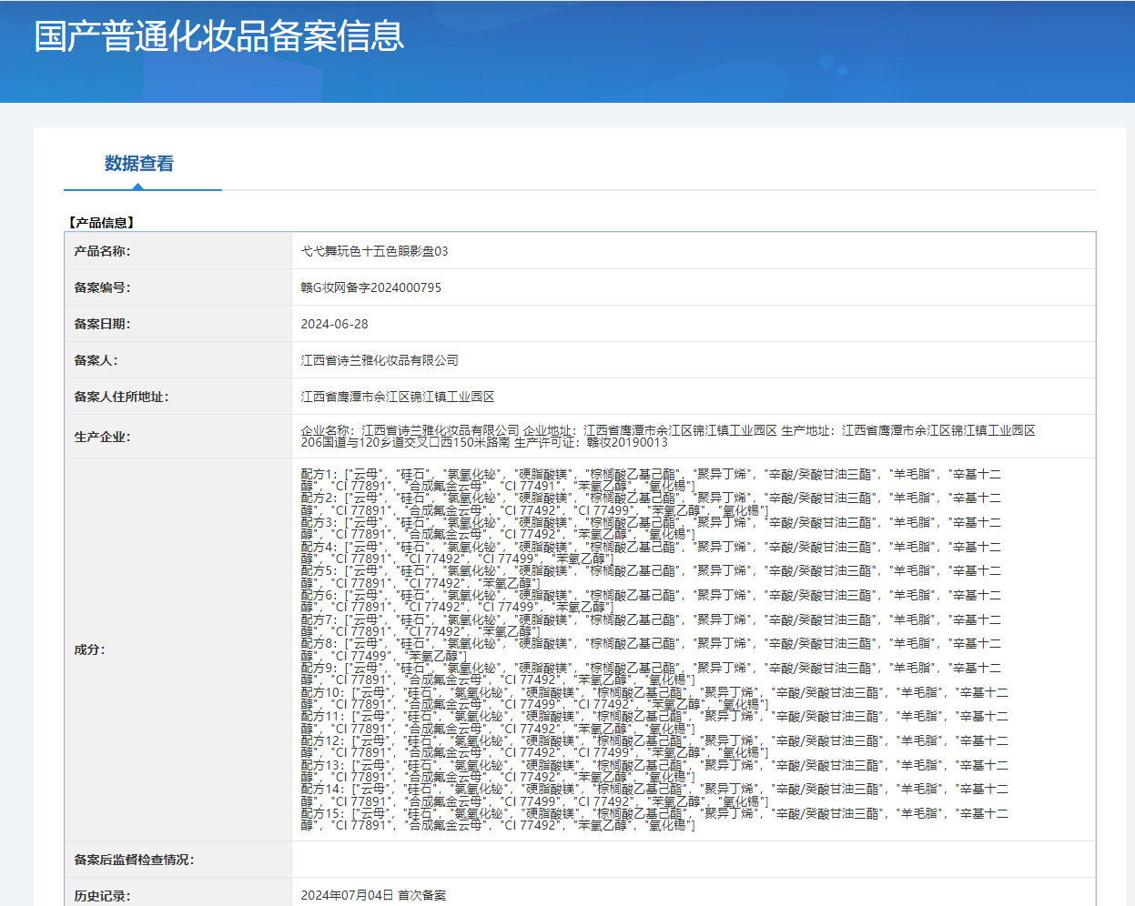Click the 生产企业 label cell

pyautogui.click(x=177, y=437)
